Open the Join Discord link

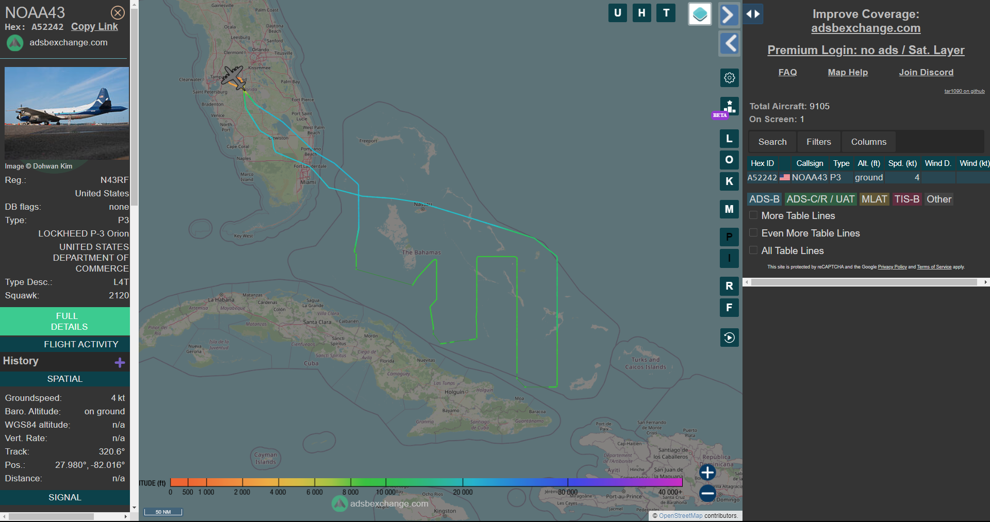click(926, 72)
